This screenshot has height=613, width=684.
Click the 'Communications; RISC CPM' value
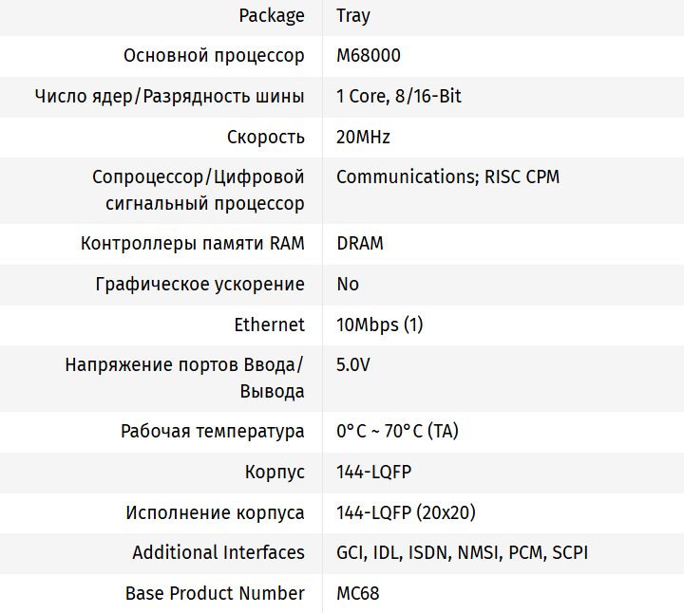tap(447, 177)
